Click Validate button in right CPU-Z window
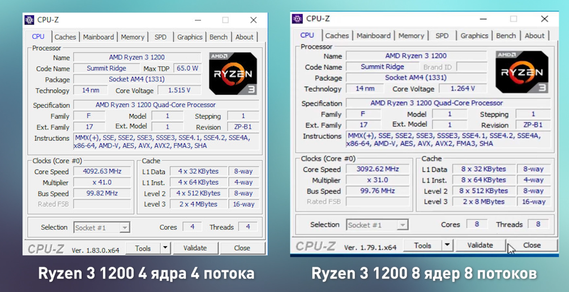The width and height of the screenshot is (569, 292). click(x=480, y=245)
